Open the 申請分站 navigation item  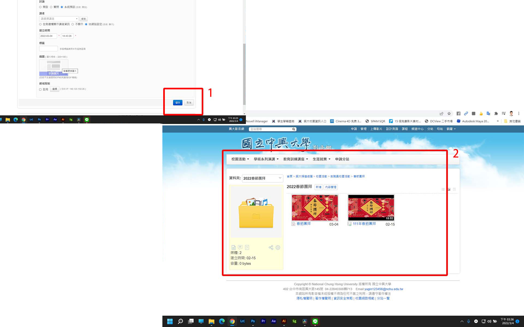[x=342, y=159]
